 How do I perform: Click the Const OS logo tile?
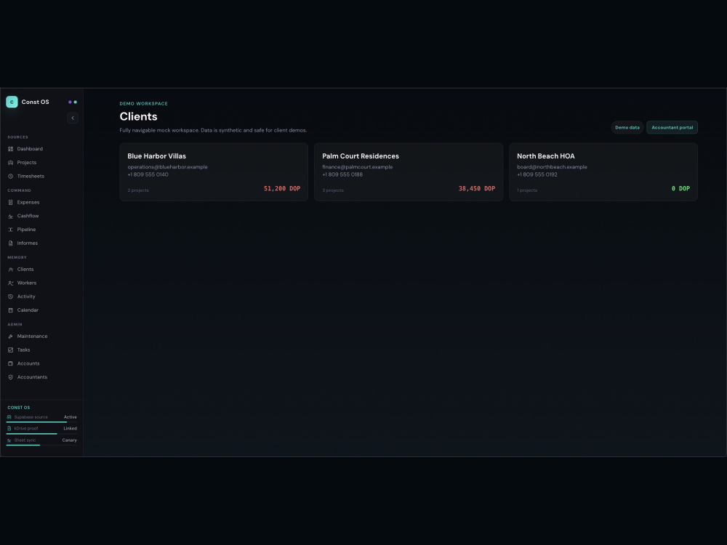click(12, 102)
